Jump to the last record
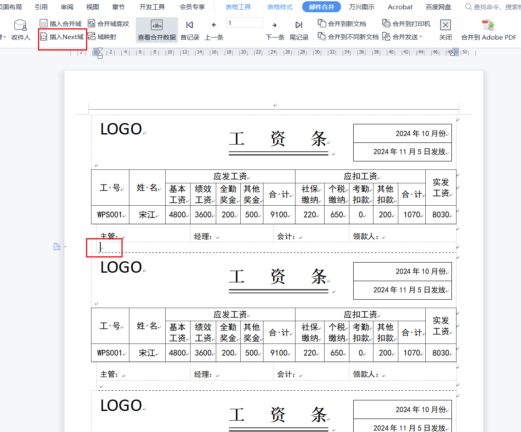Viewport: 521px width, 432px height. point(299,30)
